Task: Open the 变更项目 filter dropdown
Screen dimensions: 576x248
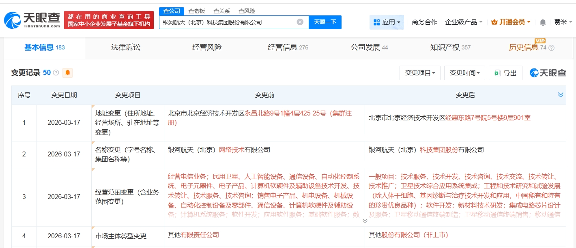Action: (x=420, y=73)
